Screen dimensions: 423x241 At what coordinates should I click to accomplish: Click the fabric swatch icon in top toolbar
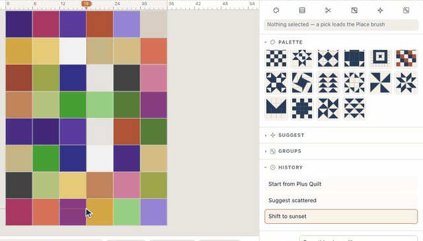pos(354,11)
